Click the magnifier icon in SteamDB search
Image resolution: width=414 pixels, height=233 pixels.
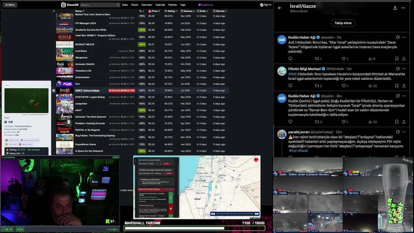[x=118, y=5]
